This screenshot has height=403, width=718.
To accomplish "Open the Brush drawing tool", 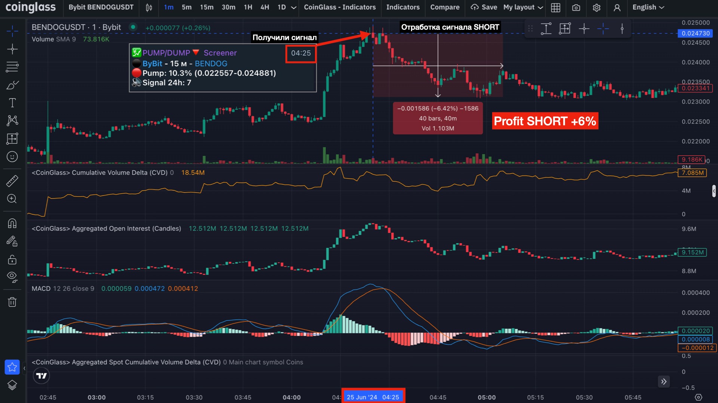I will click(12, 85).
